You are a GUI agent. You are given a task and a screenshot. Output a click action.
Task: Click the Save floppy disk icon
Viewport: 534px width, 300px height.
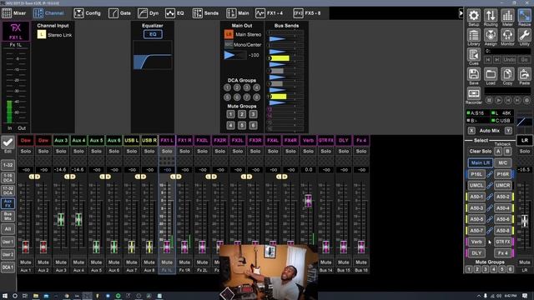click(473, 74)
